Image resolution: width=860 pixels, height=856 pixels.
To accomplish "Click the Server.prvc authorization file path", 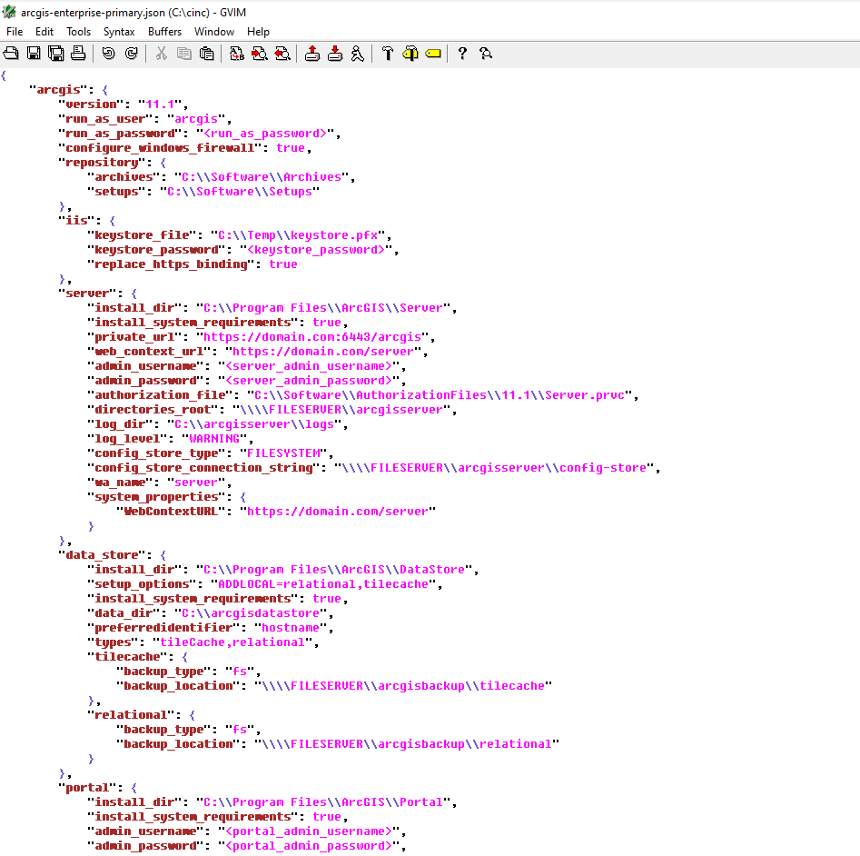I will tap(440, 395).
